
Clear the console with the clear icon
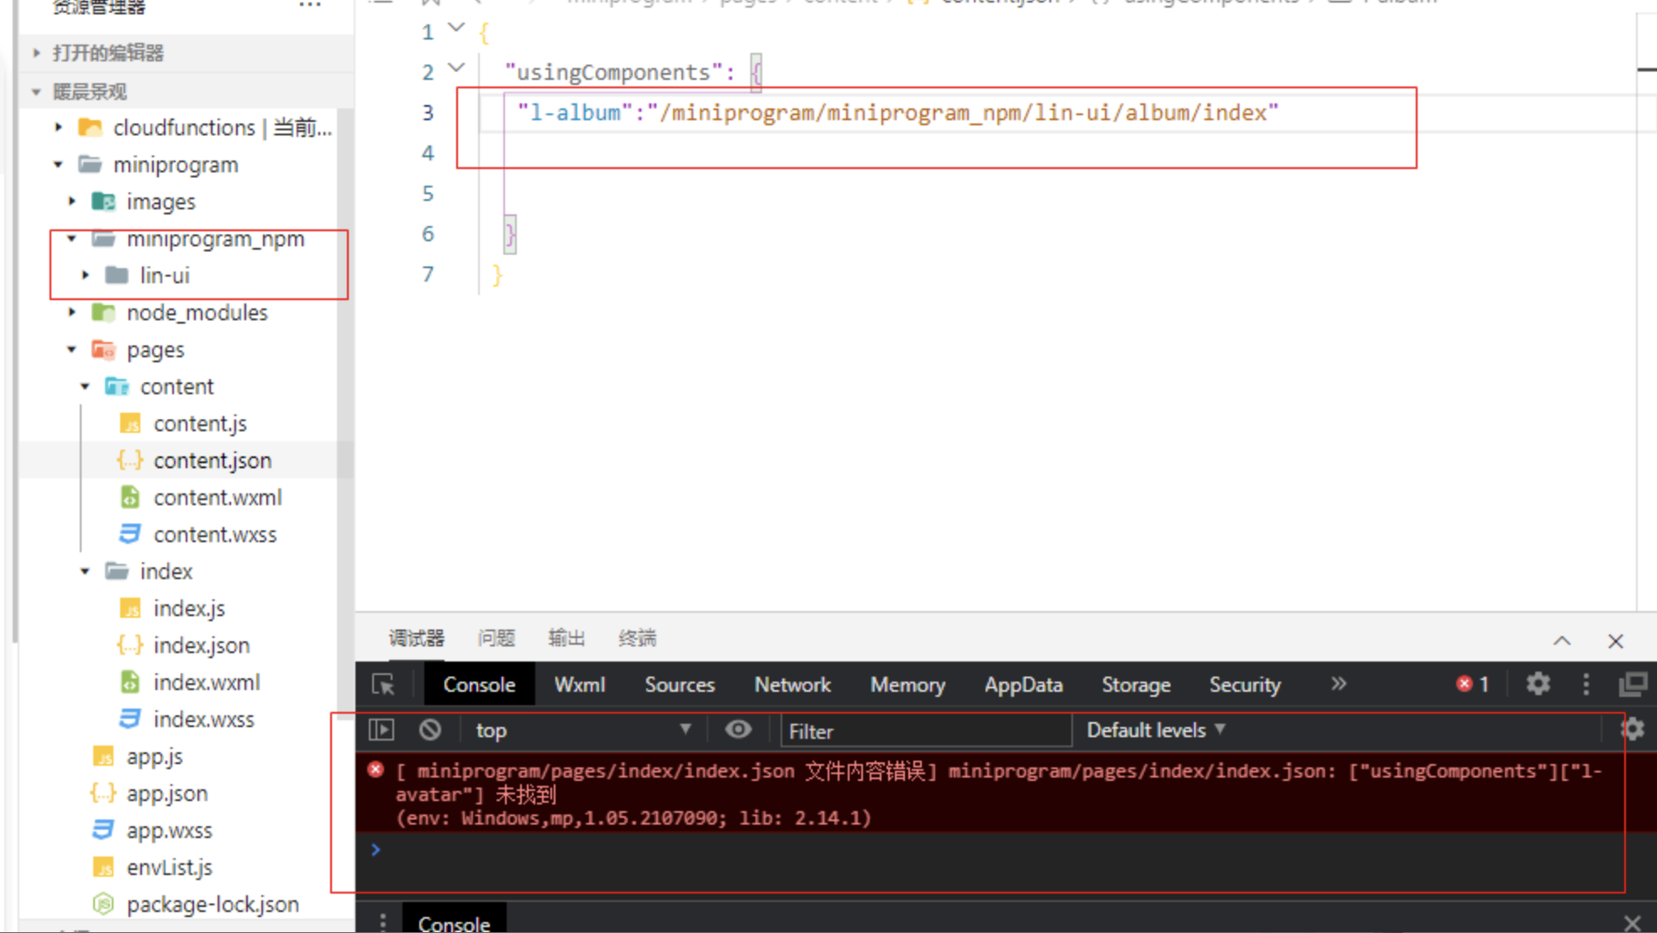[431, 729]
